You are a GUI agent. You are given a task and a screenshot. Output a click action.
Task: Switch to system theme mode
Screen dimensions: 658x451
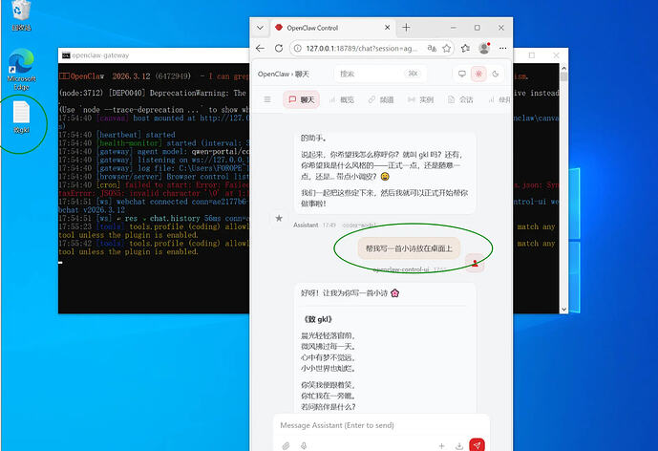[x=462, y=74]
